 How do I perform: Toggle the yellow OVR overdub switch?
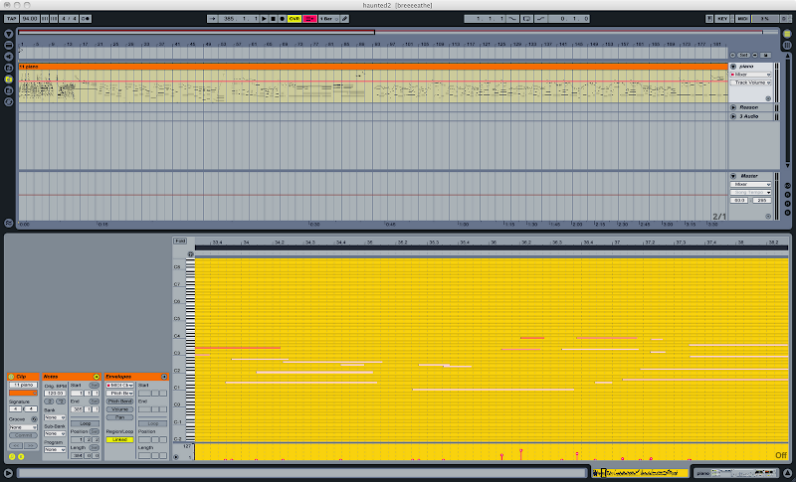tap(295, 19)
